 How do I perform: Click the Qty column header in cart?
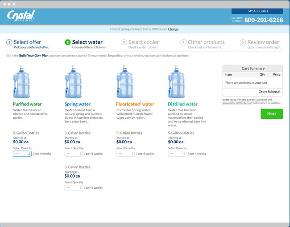pyautogui.click(x=262, y=75)
